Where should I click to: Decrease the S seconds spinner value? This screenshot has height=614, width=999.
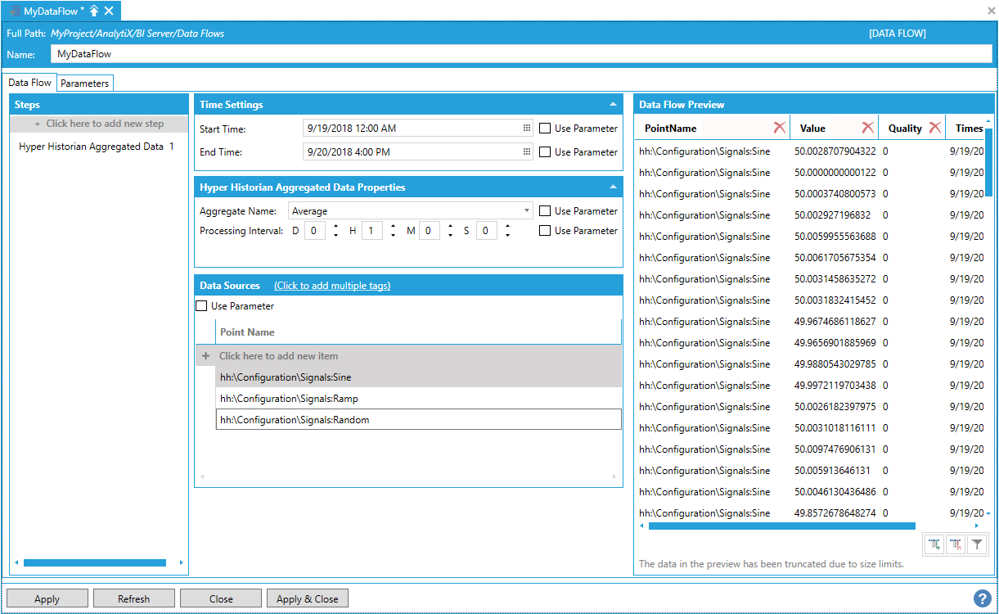(507, 236)
